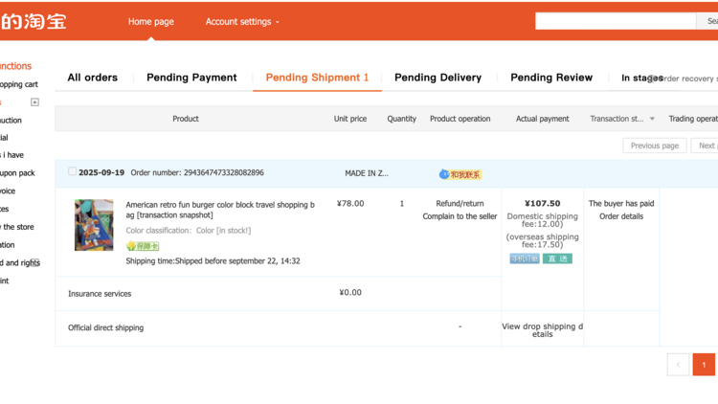Select Pending Shipment 1 tab
Image resolution: width=718 pixels, height=404 pixels.
317,78
